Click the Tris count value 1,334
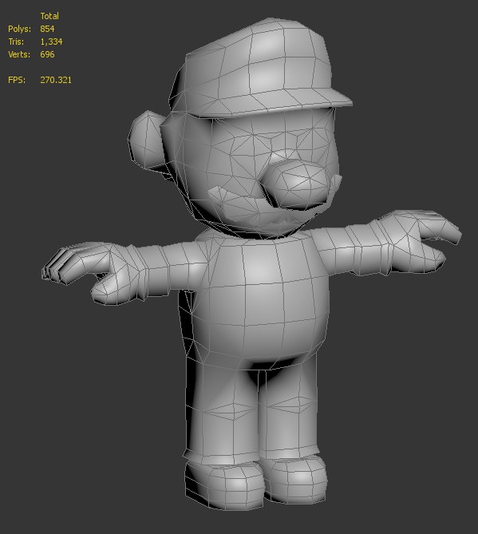The width and height of the screenshot is (478, 534). click(x=51, y=42)
